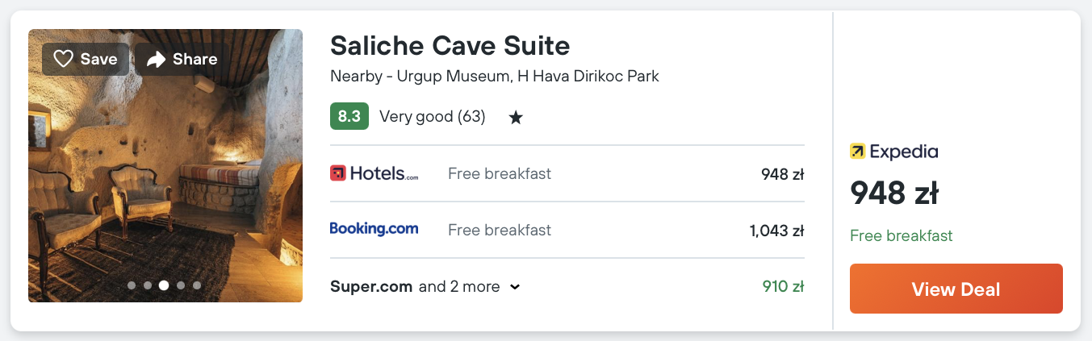Click the Hotels.com logo

click(x=374, y=173)
